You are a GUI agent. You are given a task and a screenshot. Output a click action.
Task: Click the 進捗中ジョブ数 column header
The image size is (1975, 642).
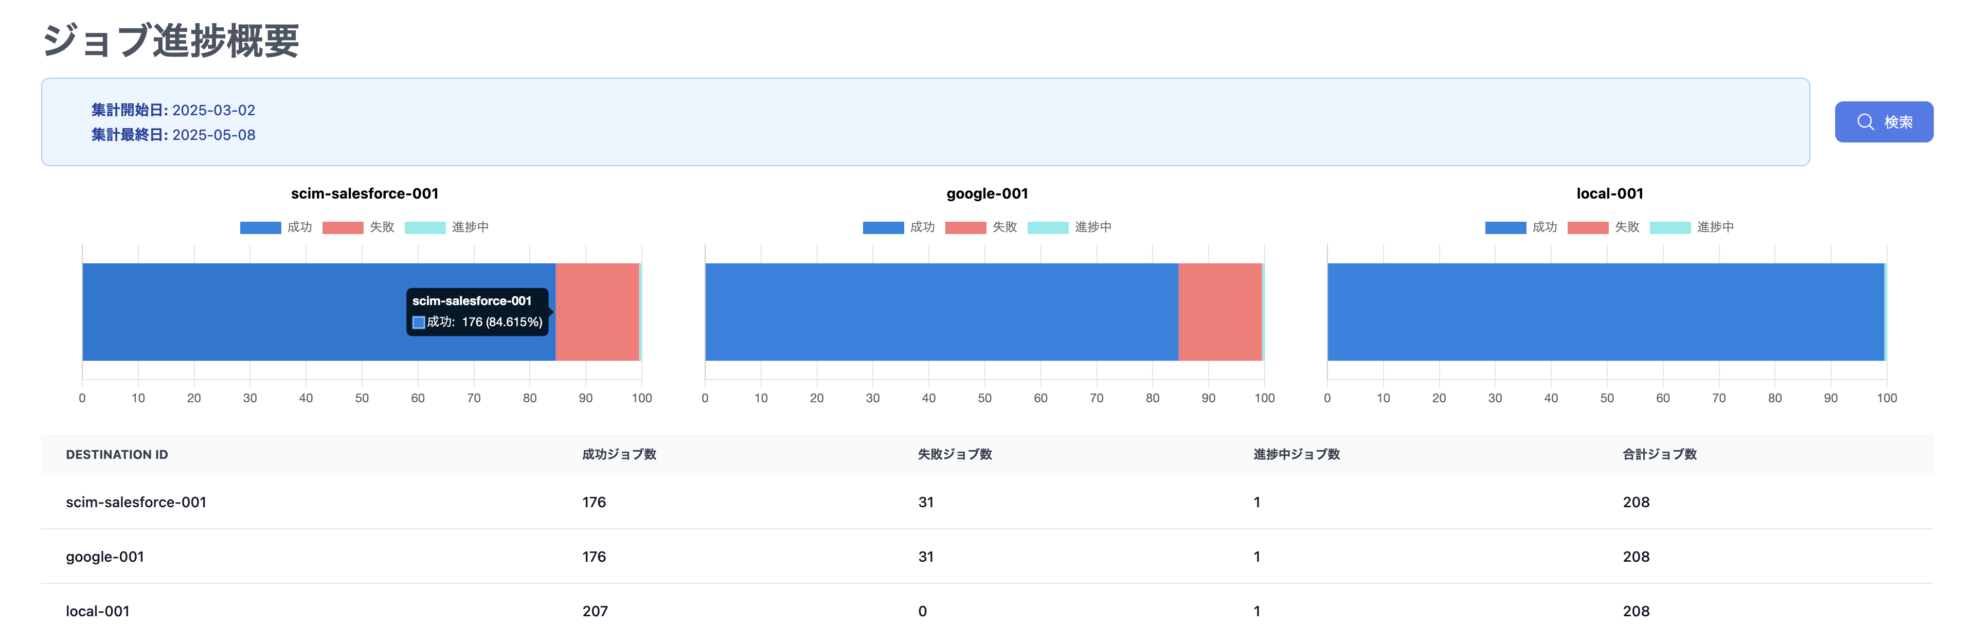click(1297, 455)
